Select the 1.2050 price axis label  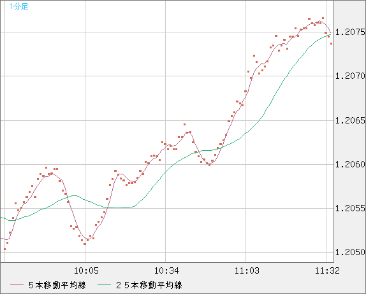[x=350, y=252]
